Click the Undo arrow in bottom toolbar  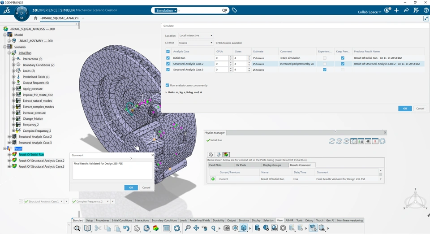[x=126, y=228]
